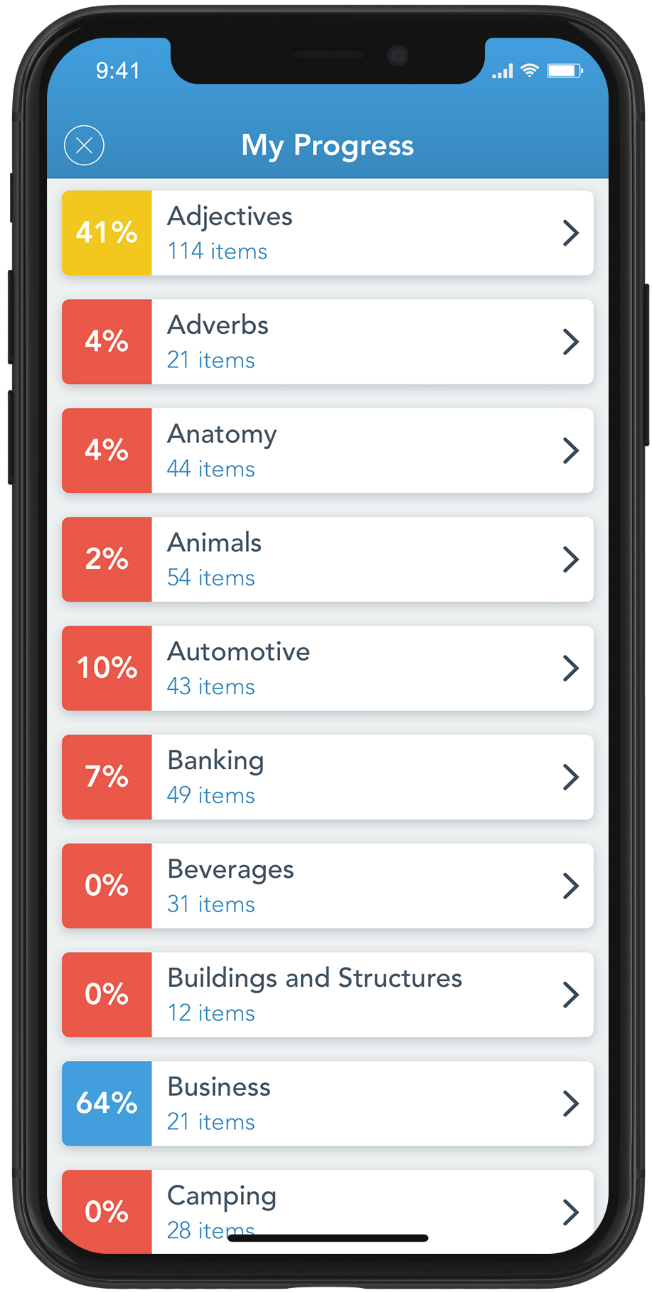Tap the "114 items" count label
This screenshot has width=652, height=1293.
coord(218,251)
